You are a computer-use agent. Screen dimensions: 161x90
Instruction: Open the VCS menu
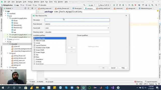pyautogui.click(x=55, y=2)
